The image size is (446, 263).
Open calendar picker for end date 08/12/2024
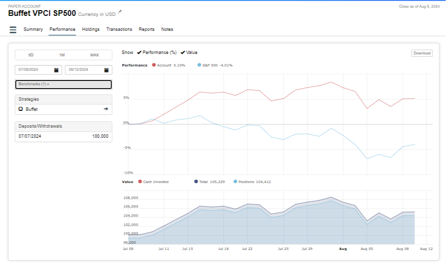[x=106, y=70]
